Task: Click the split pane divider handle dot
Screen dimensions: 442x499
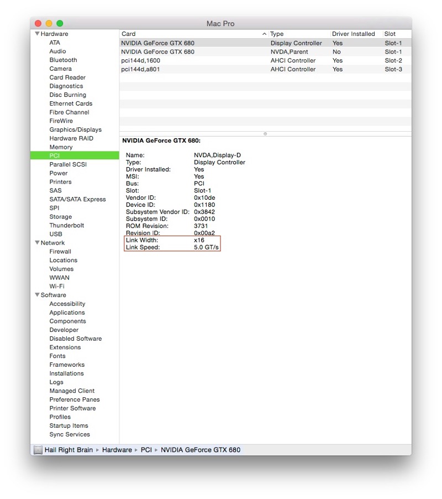Action: [265, 134]
